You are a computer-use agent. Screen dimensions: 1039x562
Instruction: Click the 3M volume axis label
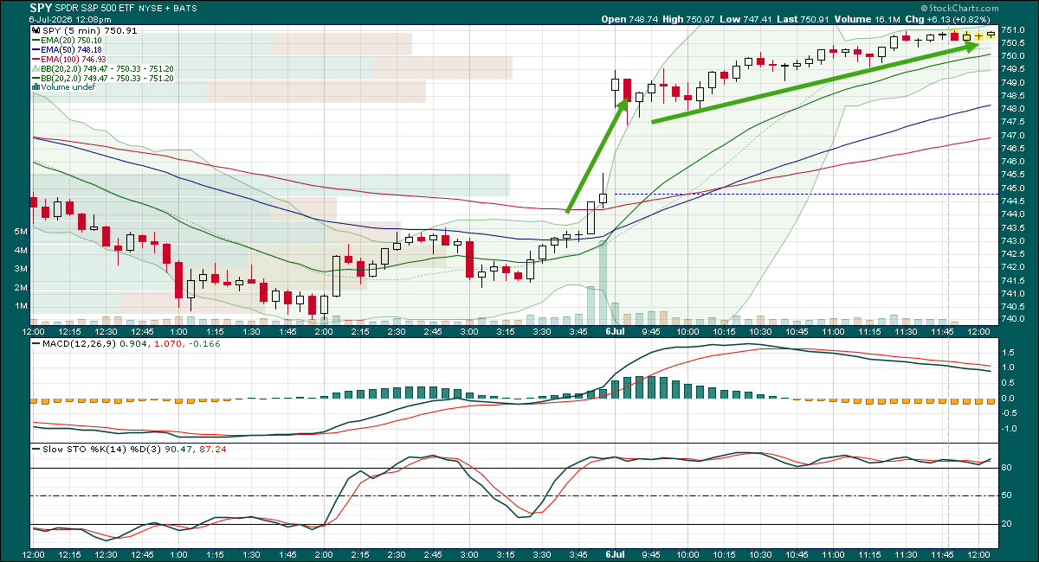20,269
